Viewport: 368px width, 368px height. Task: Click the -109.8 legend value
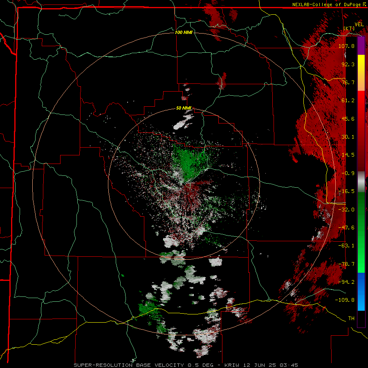click(345, 300)
